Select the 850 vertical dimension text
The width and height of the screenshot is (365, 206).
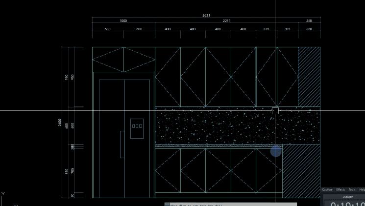[67, 172]
